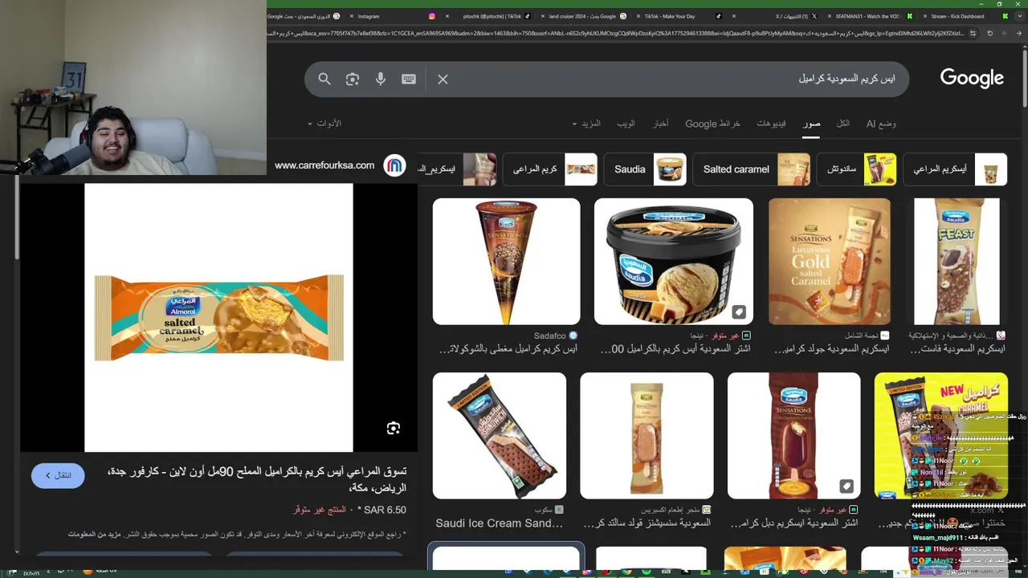The image size is (1028, 578).
Task: Open the Almarai product title link
Action: 257,479
